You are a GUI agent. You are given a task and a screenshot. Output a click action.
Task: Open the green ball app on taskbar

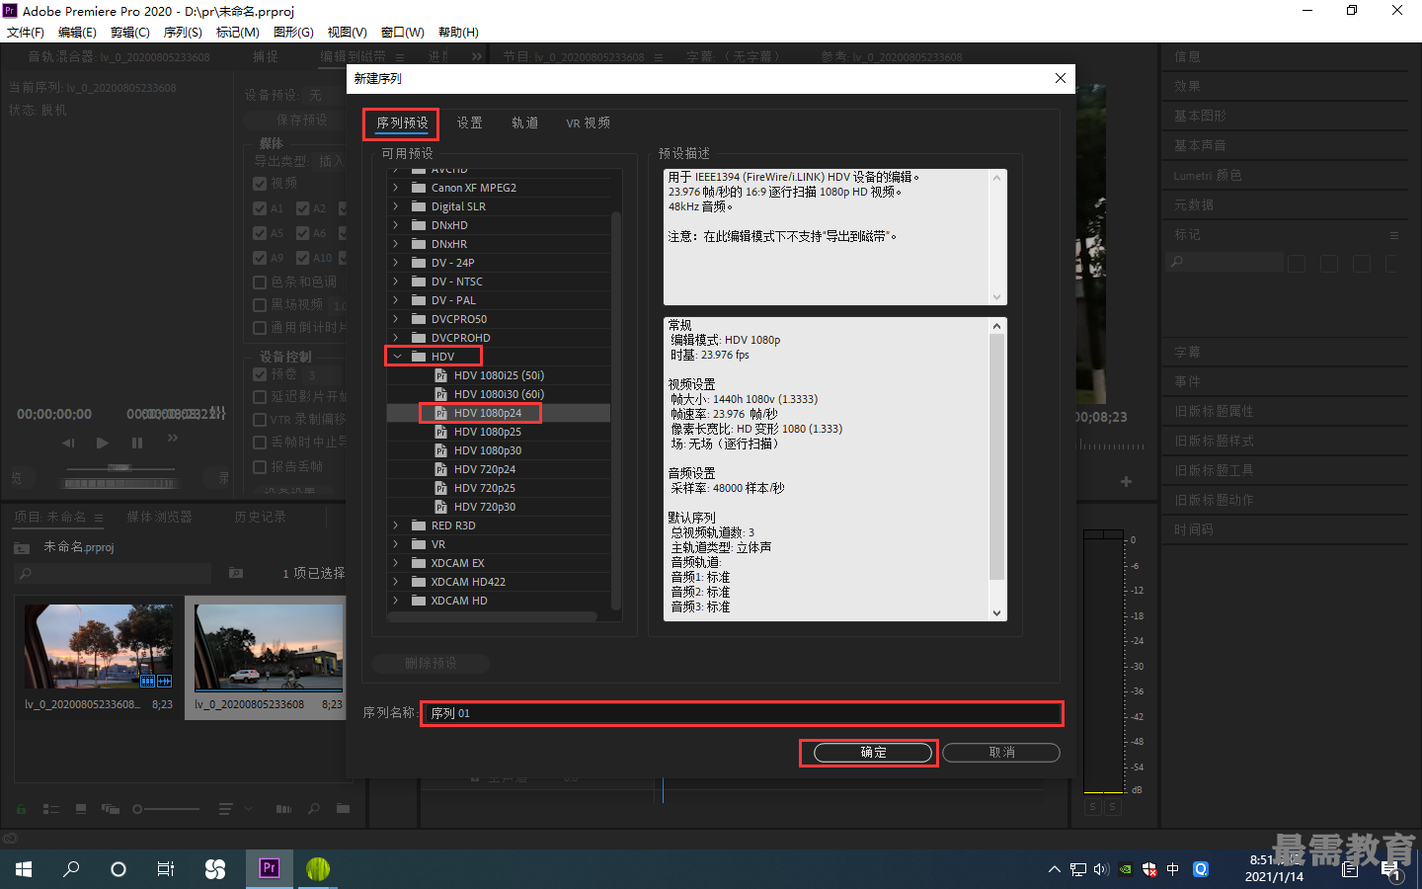pos(318,868)
